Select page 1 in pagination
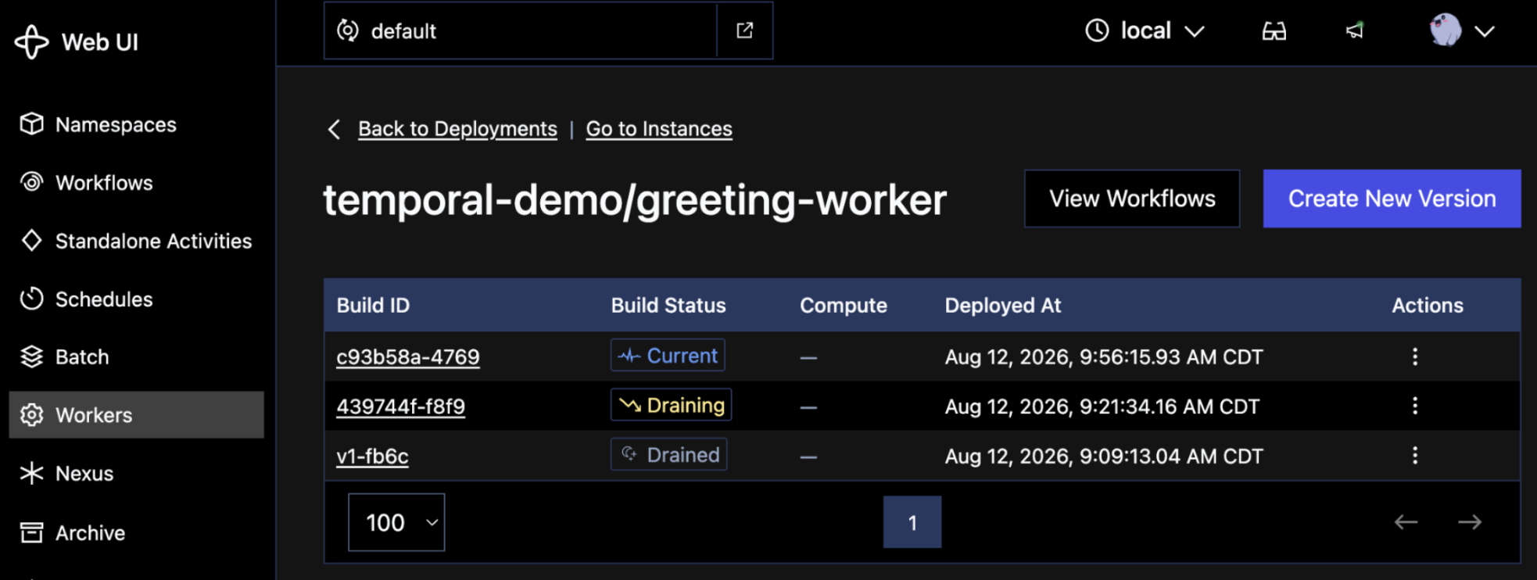 [x=912, y=522]
